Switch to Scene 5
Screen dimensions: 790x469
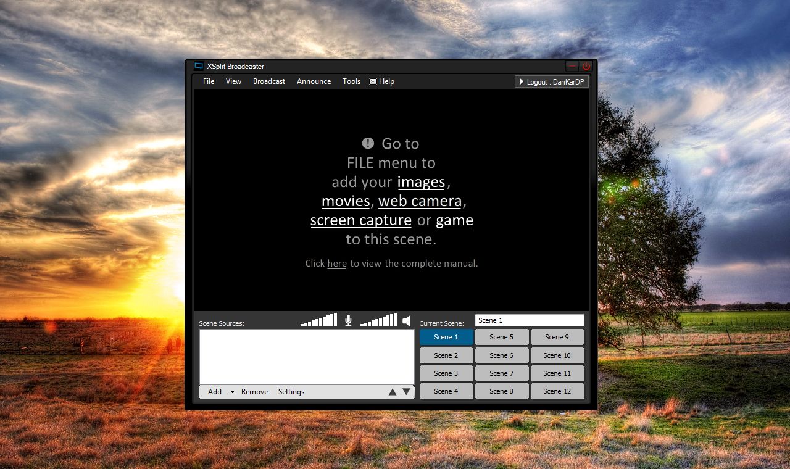click(502, 337)
